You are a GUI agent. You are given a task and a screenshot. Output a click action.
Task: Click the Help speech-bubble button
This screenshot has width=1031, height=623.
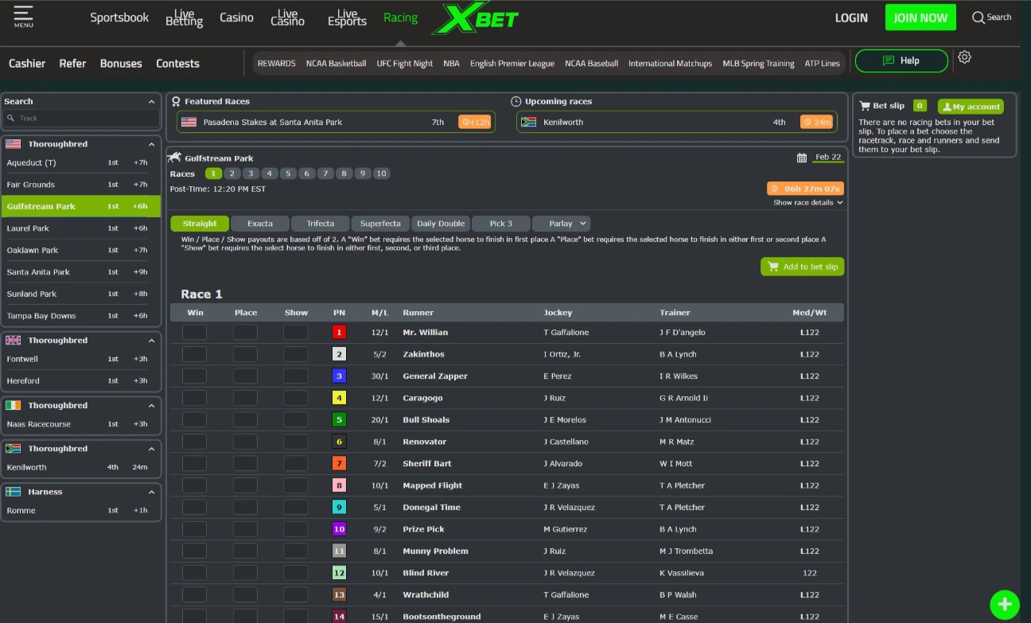(901, 59)
